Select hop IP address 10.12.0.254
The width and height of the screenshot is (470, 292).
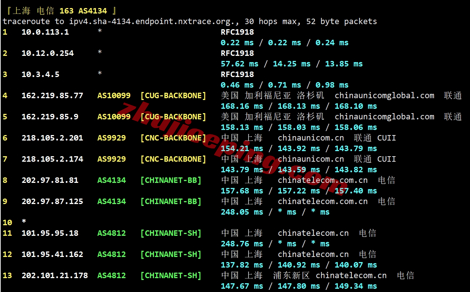click(48, 53)
